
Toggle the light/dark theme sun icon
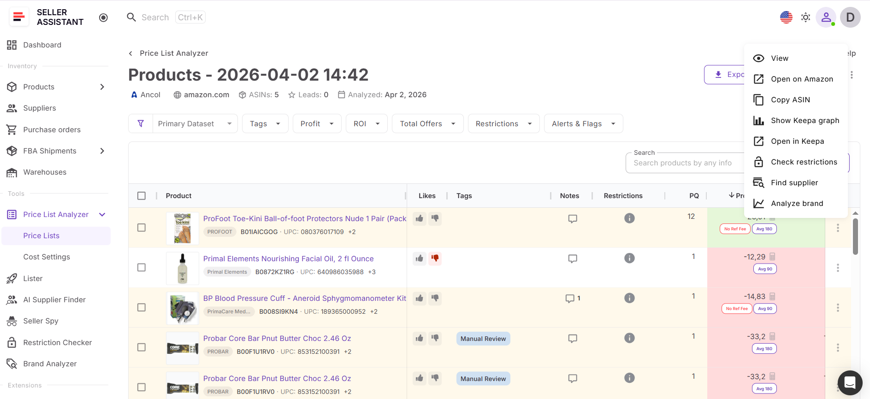click(805, 18)
